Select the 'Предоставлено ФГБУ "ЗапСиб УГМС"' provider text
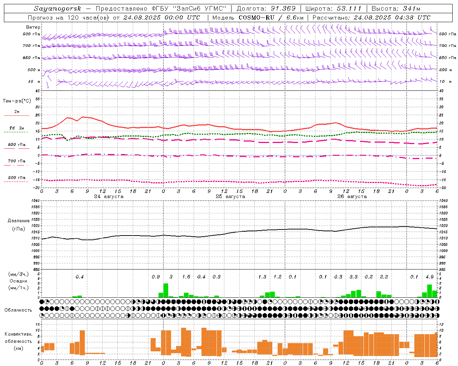This screenshot has height=366, width=458. (161, 9)
